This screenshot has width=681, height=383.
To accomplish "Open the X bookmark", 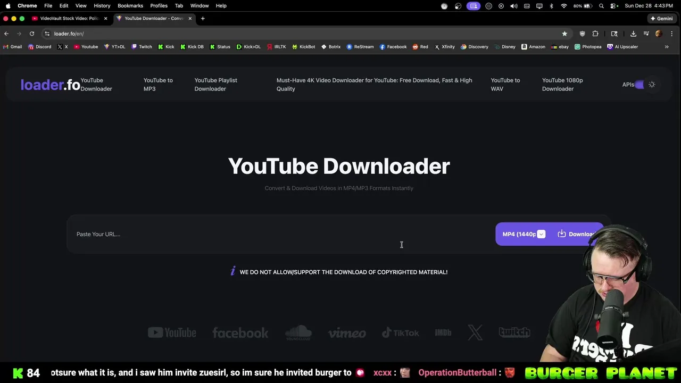I will 62,47.
